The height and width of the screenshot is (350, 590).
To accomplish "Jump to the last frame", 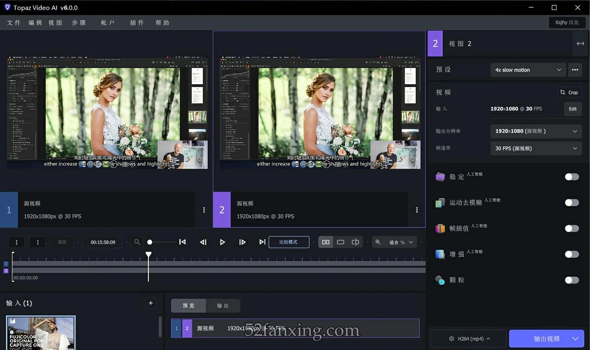I will tap(262, 242).
